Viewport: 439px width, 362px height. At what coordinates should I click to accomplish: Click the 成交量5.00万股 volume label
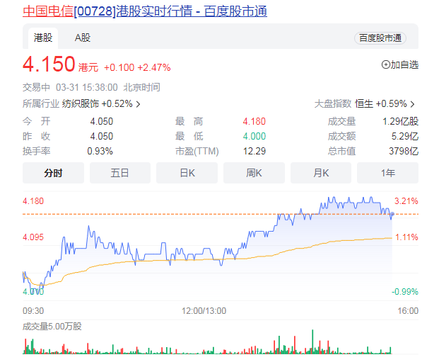pos(52,327)
